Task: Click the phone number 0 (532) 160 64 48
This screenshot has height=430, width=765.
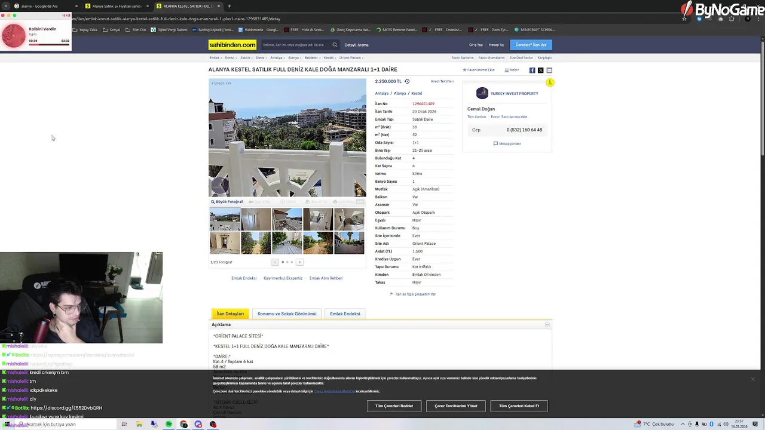Action: coord(524,130)
